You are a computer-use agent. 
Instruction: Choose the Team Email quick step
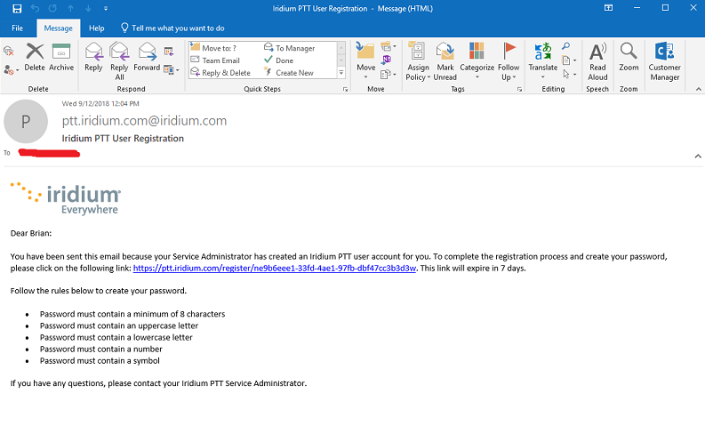(x=215, y=60)
